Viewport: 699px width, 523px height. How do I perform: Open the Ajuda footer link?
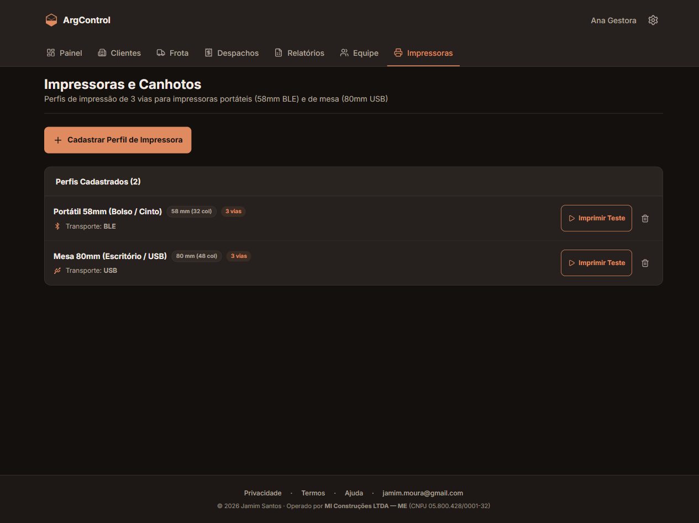click(x=354, y=493)
